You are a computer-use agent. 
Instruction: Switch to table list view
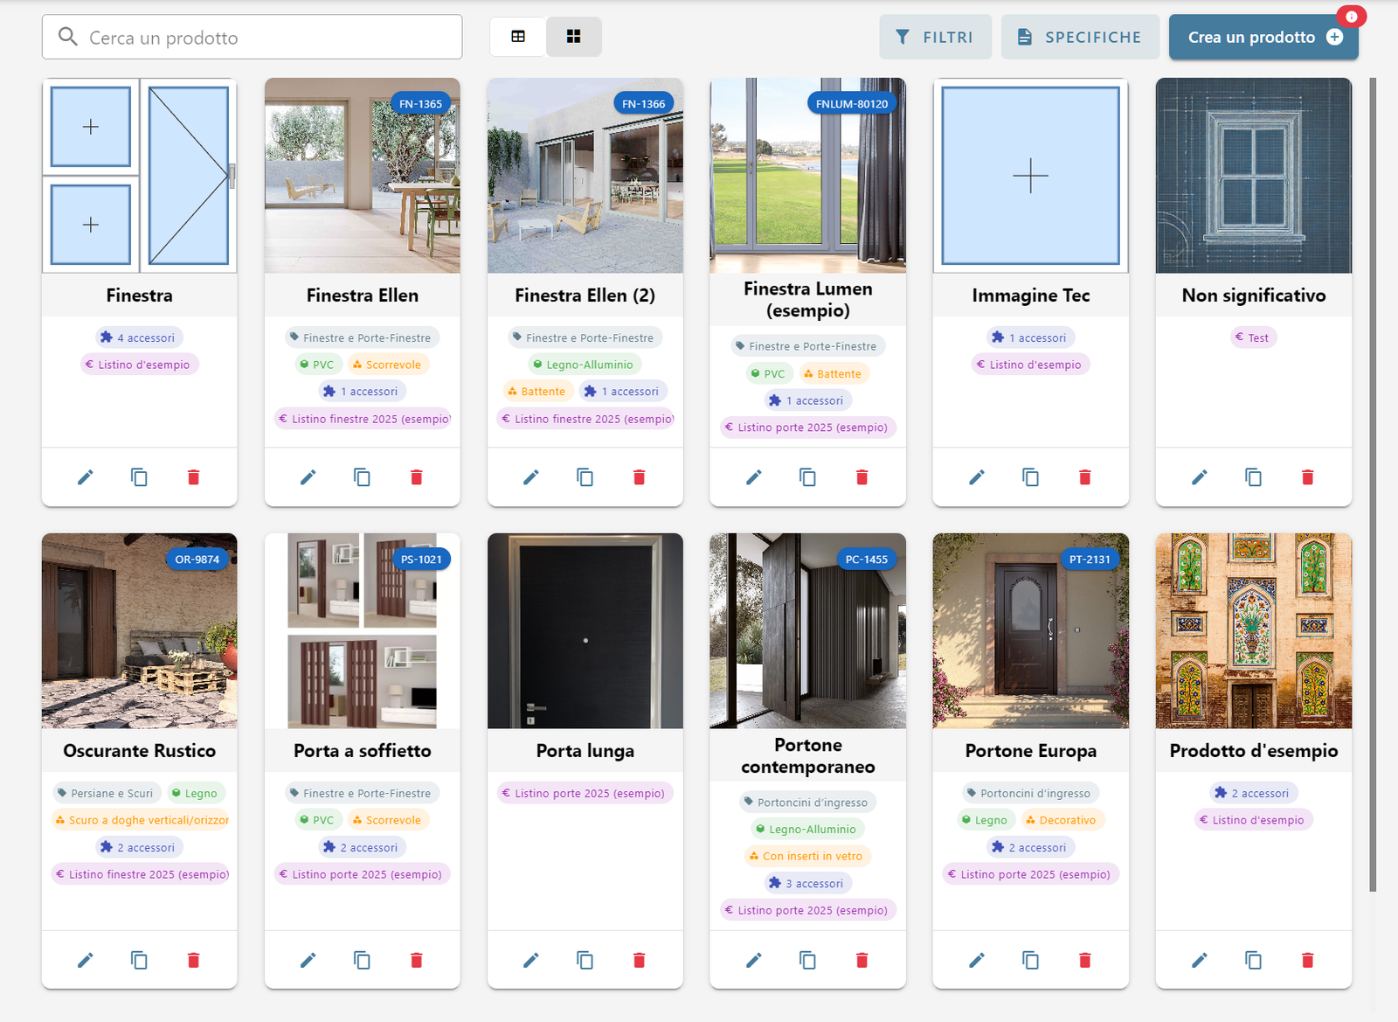coord(518,37)
